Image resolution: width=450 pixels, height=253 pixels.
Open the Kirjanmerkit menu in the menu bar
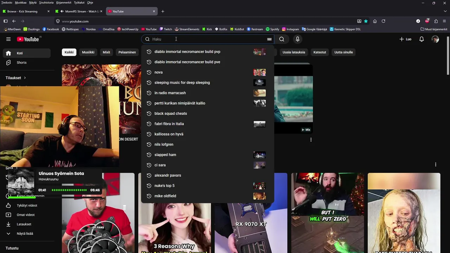(x=64, y=2)
